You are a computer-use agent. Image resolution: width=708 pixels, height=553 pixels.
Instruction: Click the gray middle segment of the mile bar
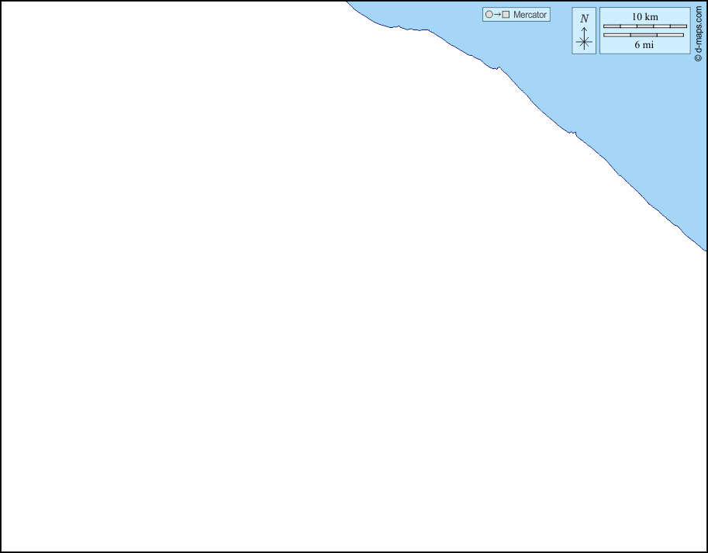click(643, 35)
